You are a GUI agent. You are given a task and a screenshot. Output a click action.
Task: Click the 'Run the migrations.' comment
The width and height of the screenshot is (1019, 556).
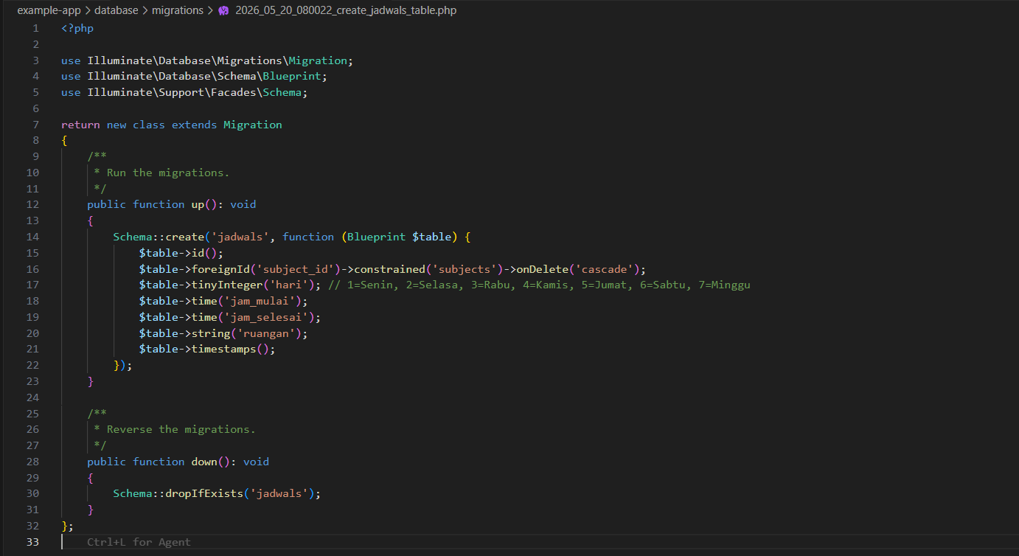pyautogui.click(x=168, y=173)
